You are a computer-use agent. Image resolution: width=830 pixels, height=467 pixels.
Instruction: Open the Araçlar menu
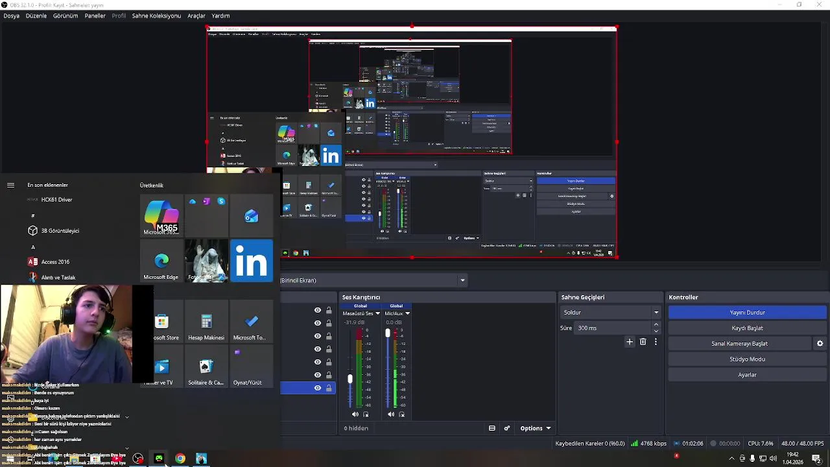[196, 16]
